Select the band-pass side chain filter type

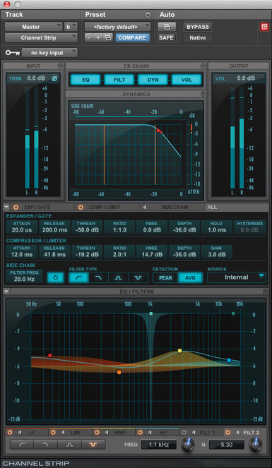click(118, 277)
